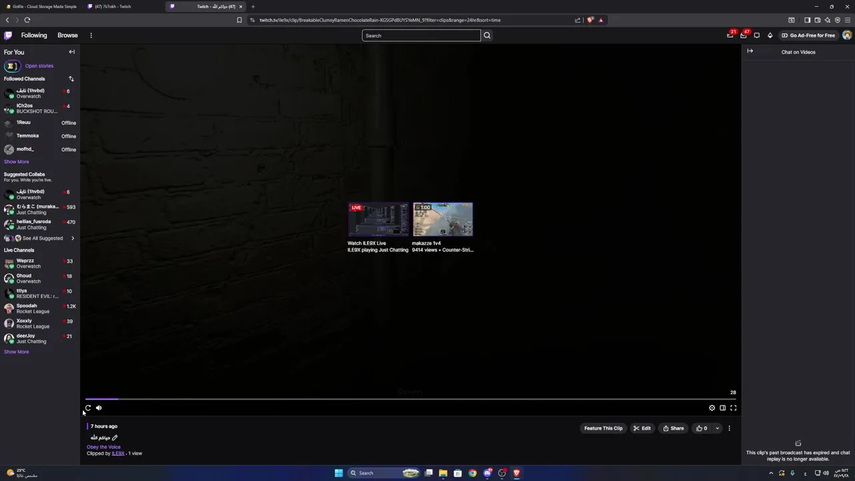The width and height of the screenshot is (855, 481).
Task: Open Brave VPN shield icon
Action: pos(838,20)
